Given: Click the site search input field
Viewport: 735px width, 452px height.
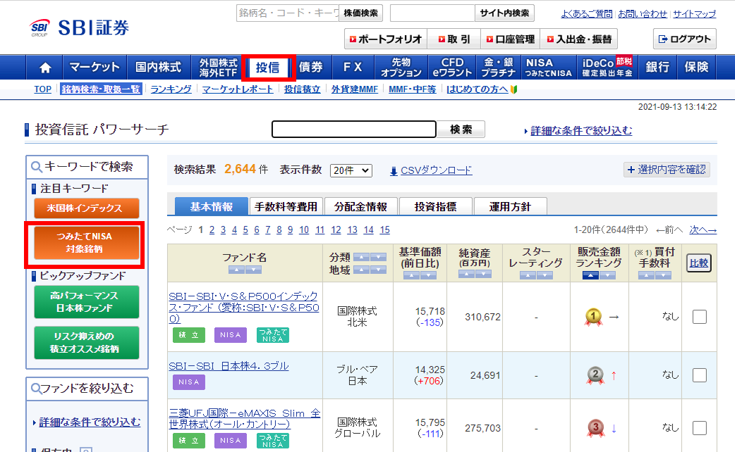Looking at the screenshot, I should coord(432,13).
